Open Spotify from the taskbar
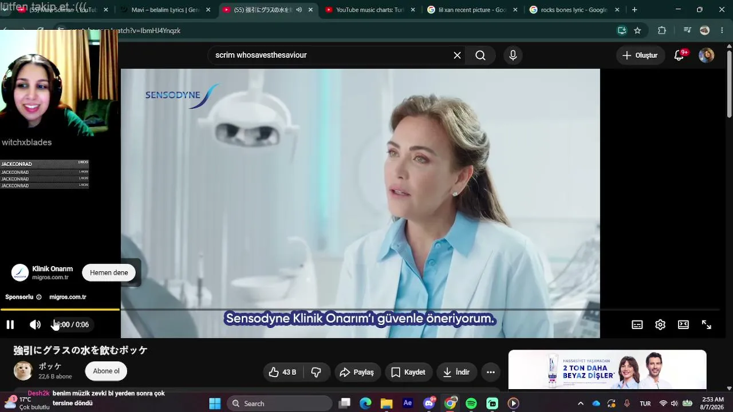The width and height of the screenshot is (733, 412). 471,403
